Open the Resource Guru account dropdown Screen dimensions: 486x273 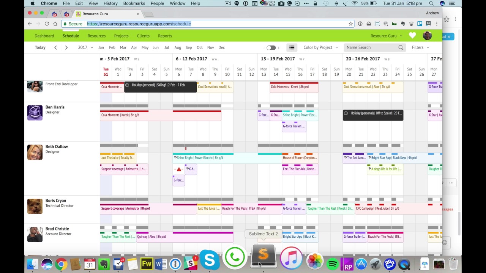(x=386, y=36)
